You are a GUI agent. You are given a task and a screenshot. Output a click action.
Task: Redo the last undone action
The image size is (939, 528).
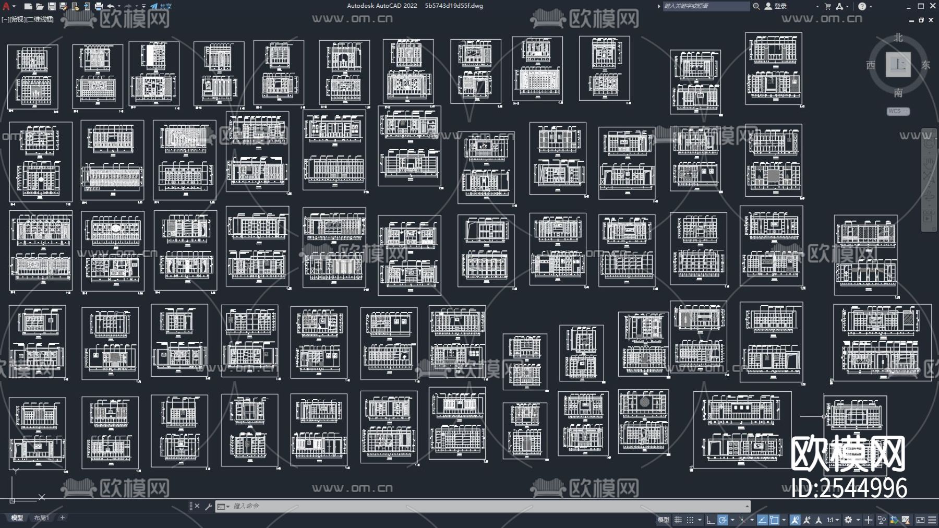128,6
